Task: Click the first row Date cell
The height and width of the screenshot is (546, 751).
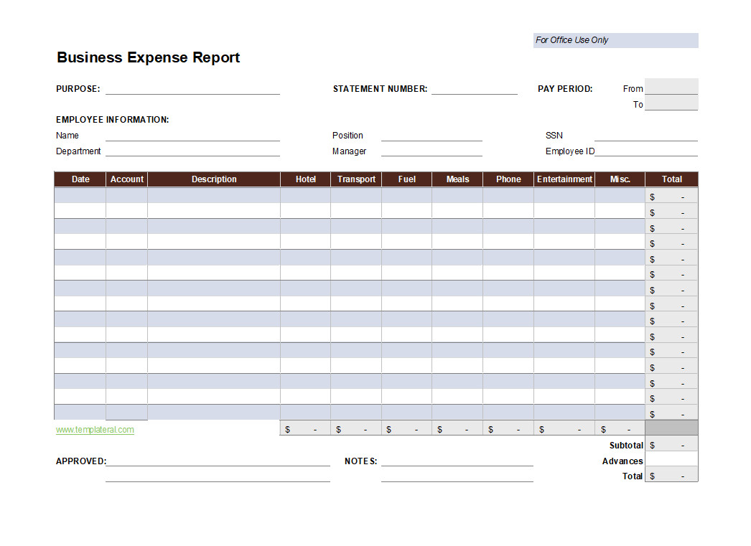Action: point(80,195)
